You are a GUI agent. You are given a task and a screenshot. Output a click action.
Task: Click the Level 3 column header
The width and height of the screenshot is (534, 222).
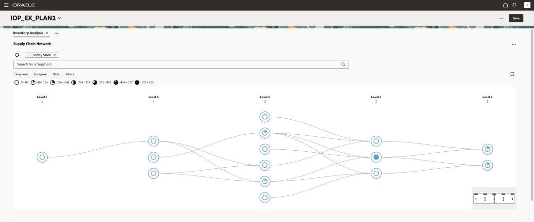(x=265, y=97)
